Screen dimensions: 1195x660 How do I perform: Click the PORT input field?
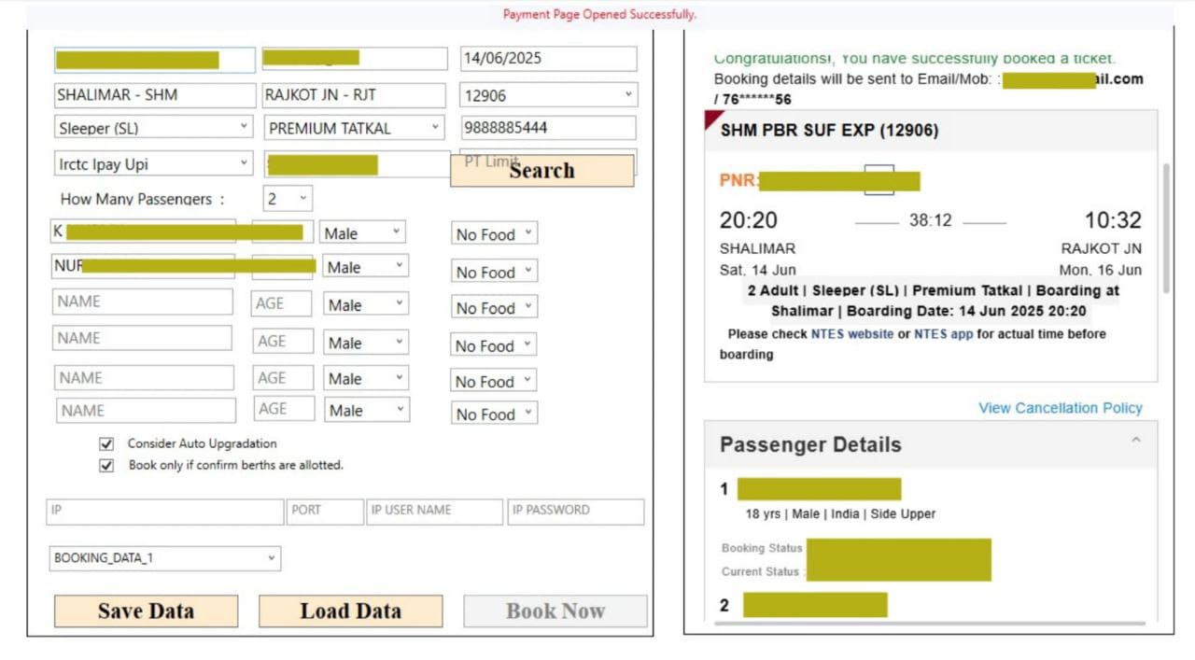(325, 512)
